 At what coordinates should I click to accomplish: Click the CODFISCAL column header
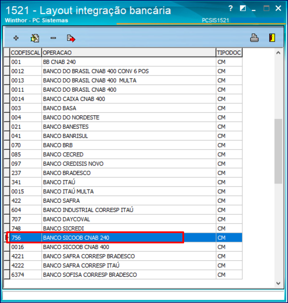tap(25, 52)
